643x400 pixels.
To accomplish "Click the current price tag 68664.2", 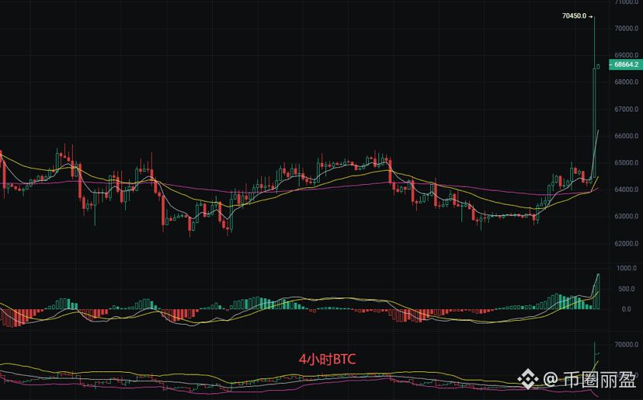I will click(626, 64).
